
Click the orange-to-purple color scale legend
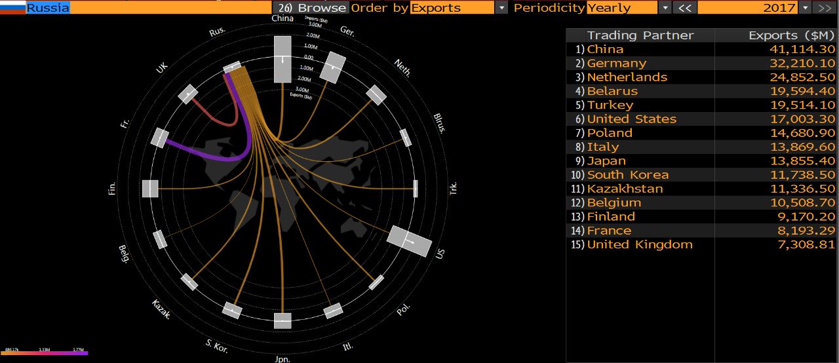(44, 353)
